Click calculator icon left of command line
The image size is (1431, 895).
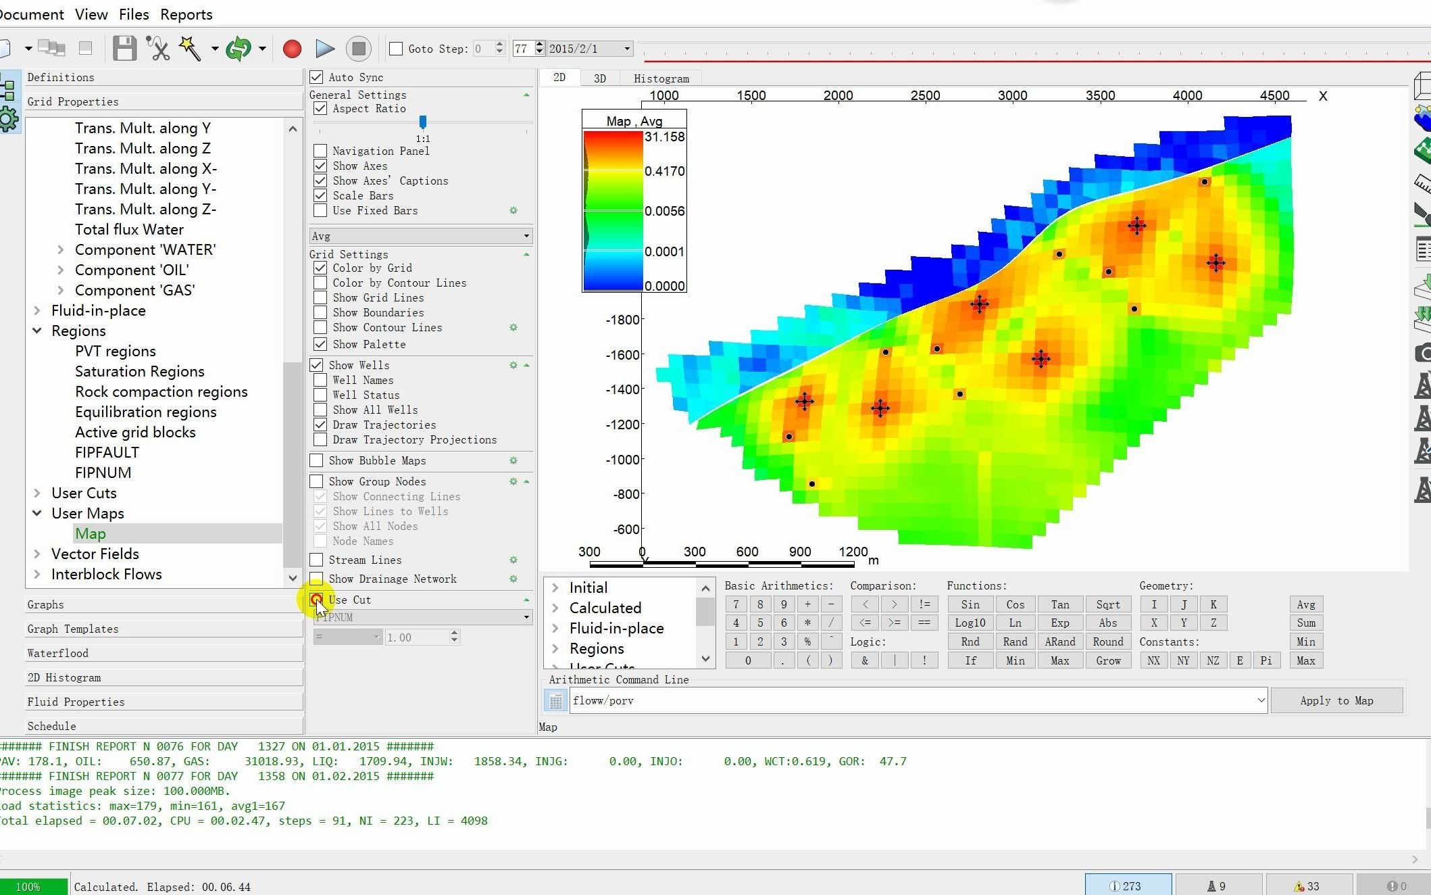555,701
